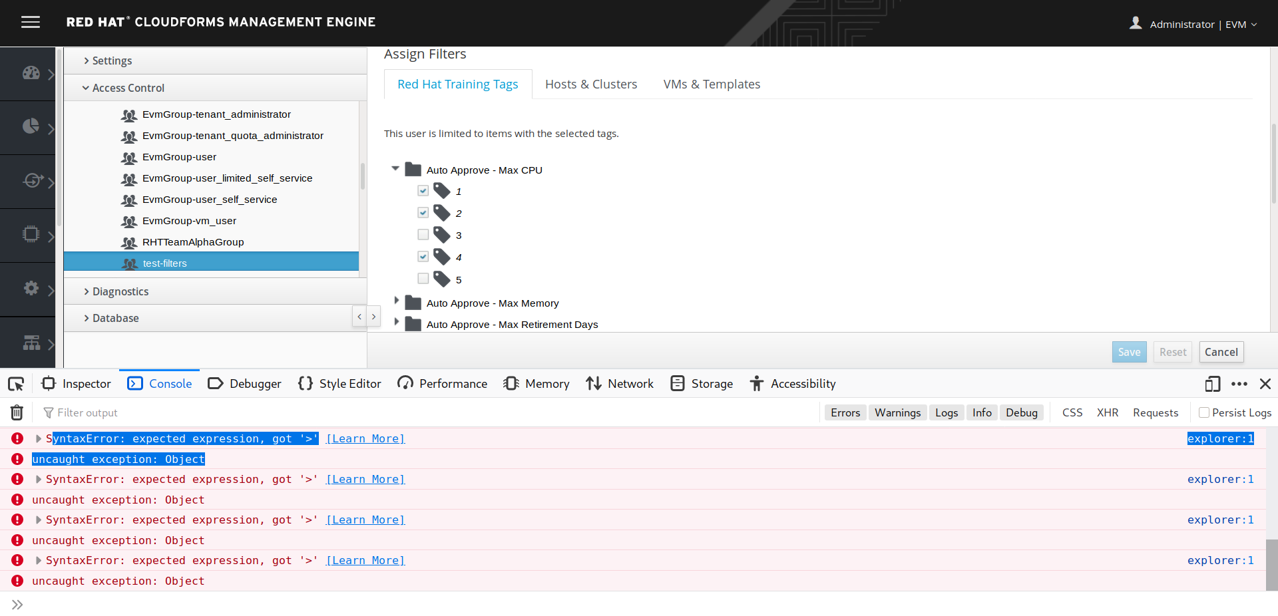Image resolution: width=1278 pixels, height=616 pixels.
Task: Click the trash icon to clear console
Action: click(x=17, y=413)
